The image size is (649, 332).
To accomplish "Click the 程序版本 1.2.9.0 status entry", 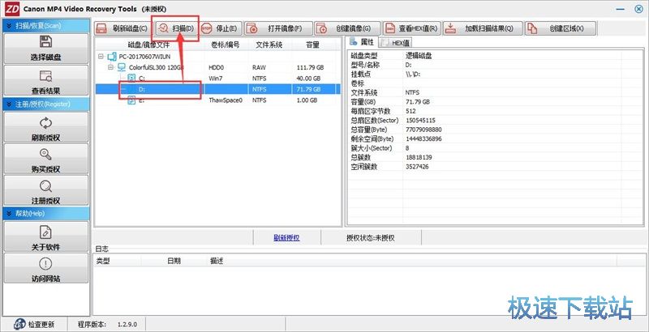I will click(x=107, y=324).
